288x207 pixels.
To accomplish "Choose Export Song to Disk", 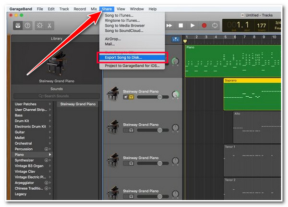I will point(132,57).
